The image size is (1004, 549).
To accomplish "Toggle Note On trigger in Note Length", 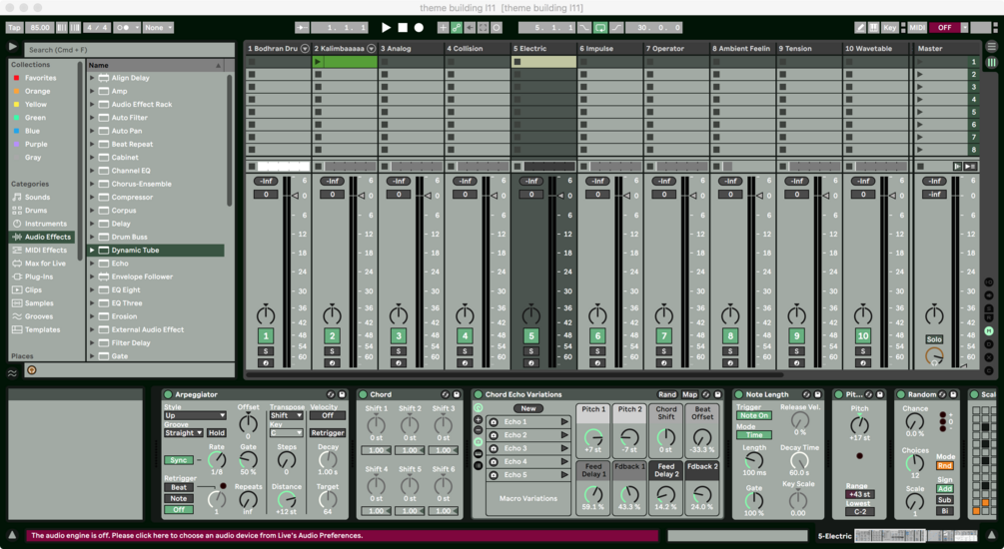I will coord(753,416).
